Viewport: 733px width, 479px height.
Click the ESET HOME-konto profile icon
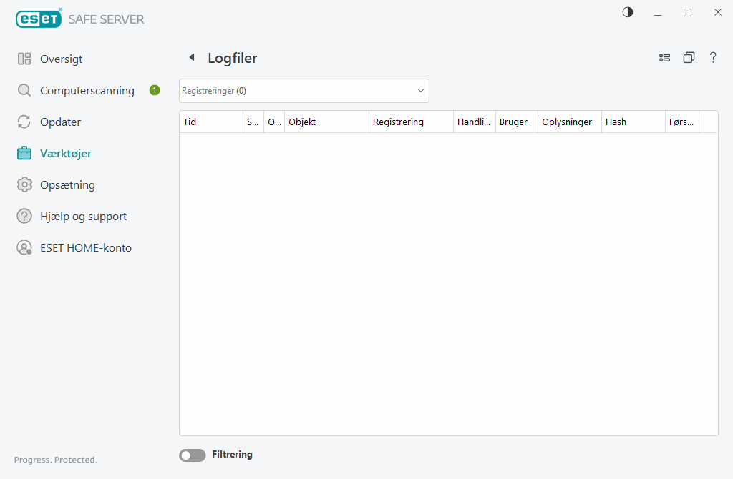(24, 247)
